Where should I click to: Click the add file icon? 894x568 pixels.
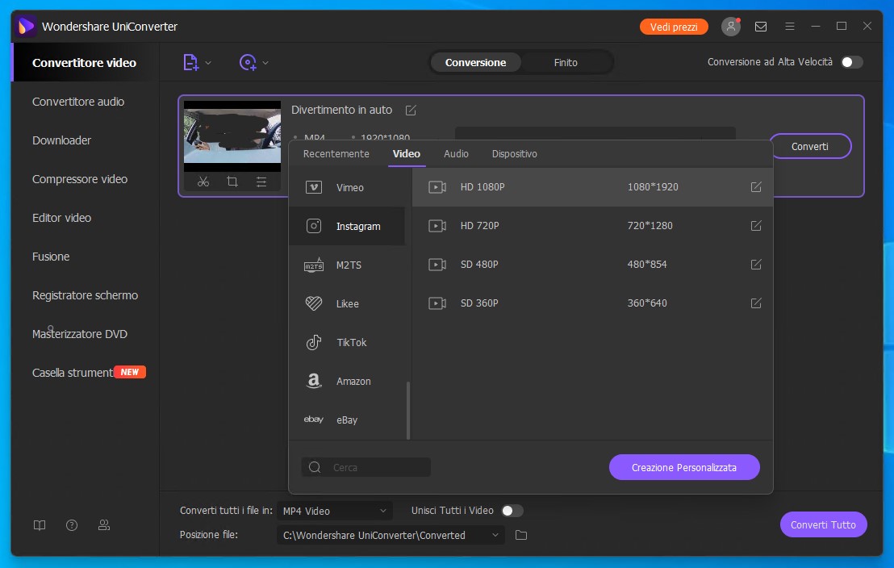point(190,62)
